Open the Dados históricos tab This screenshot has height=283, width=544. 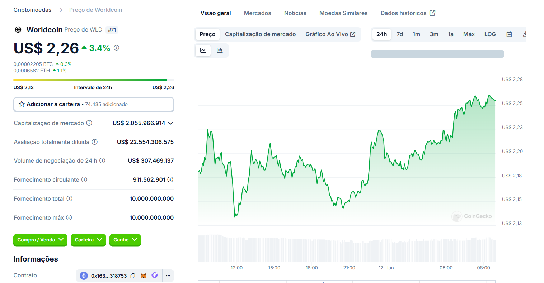click(x=408, y=13)
